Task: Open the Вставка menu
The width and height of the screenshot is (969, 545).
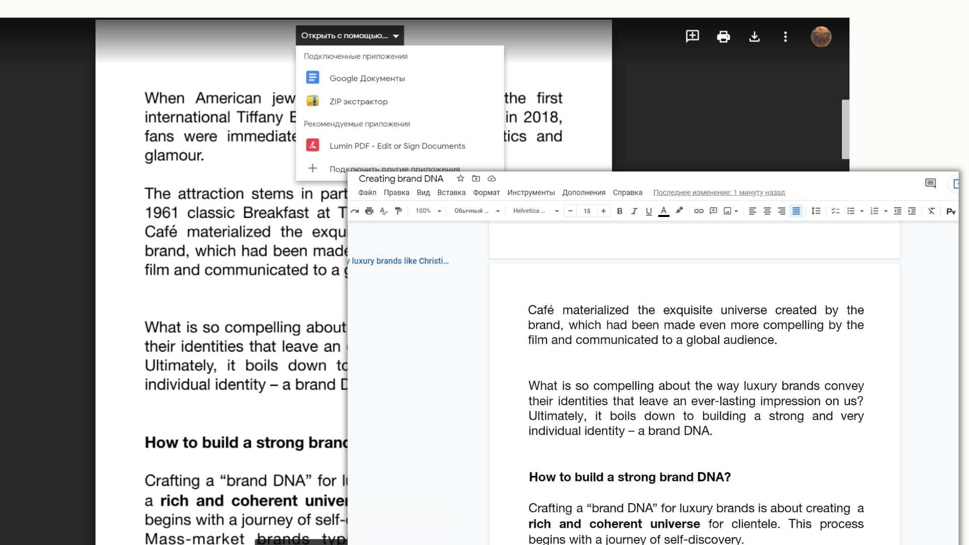Action: click(x=451, y=192)
